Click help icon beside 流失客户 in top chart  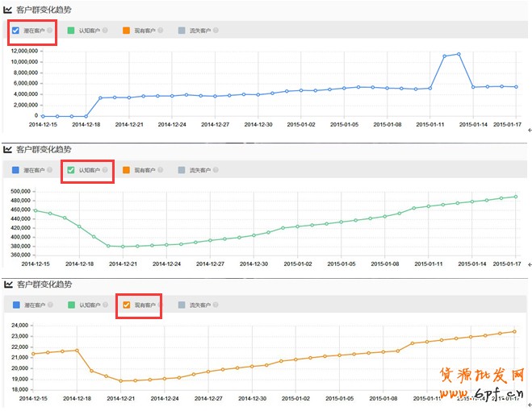tap(215, 31)
